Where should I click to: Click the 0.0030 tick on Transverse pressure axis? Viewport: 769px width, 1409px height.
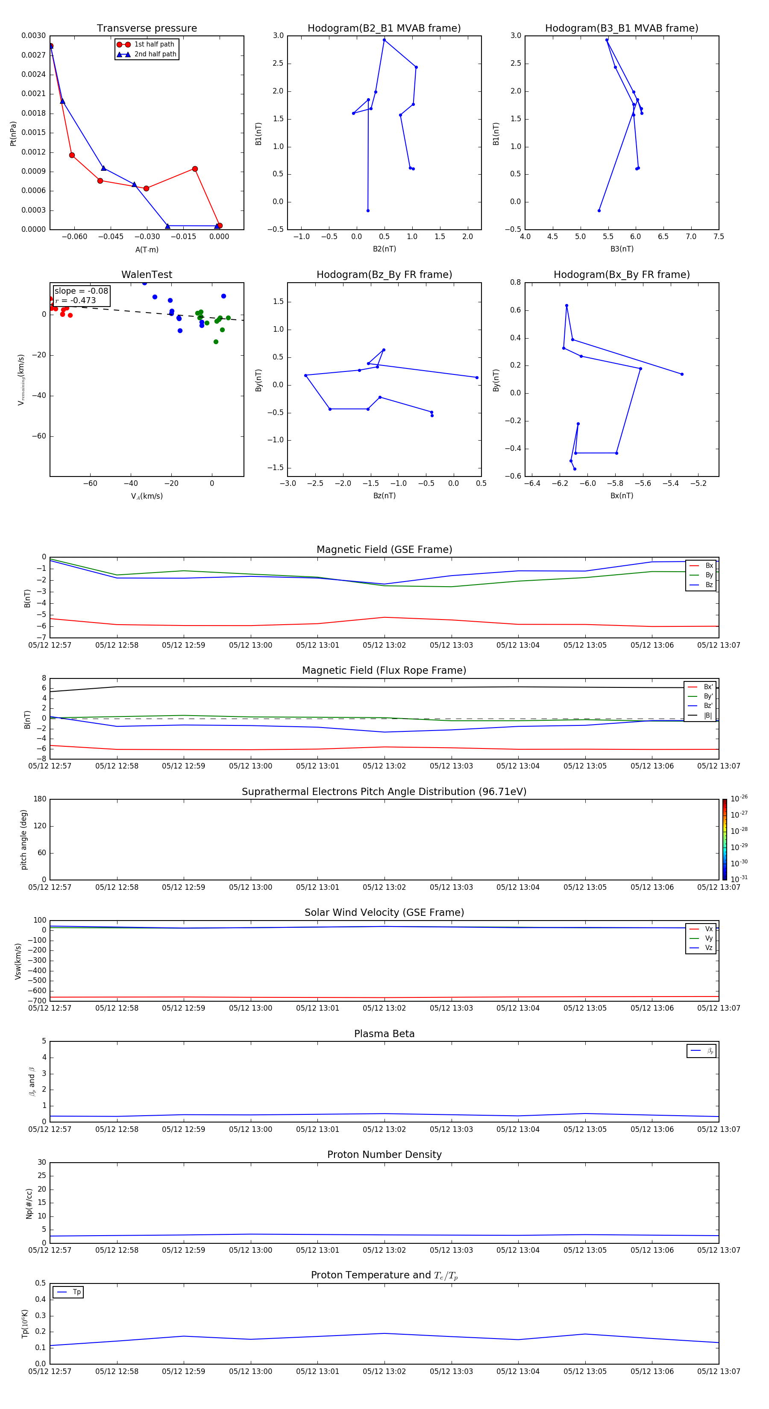click(33, 35)
